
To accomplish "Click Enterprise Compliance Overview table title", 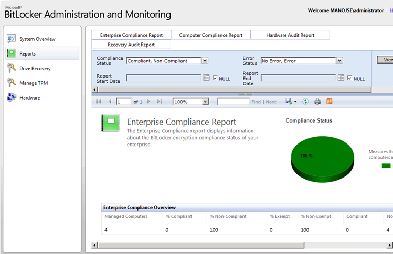I will [140, 207].
